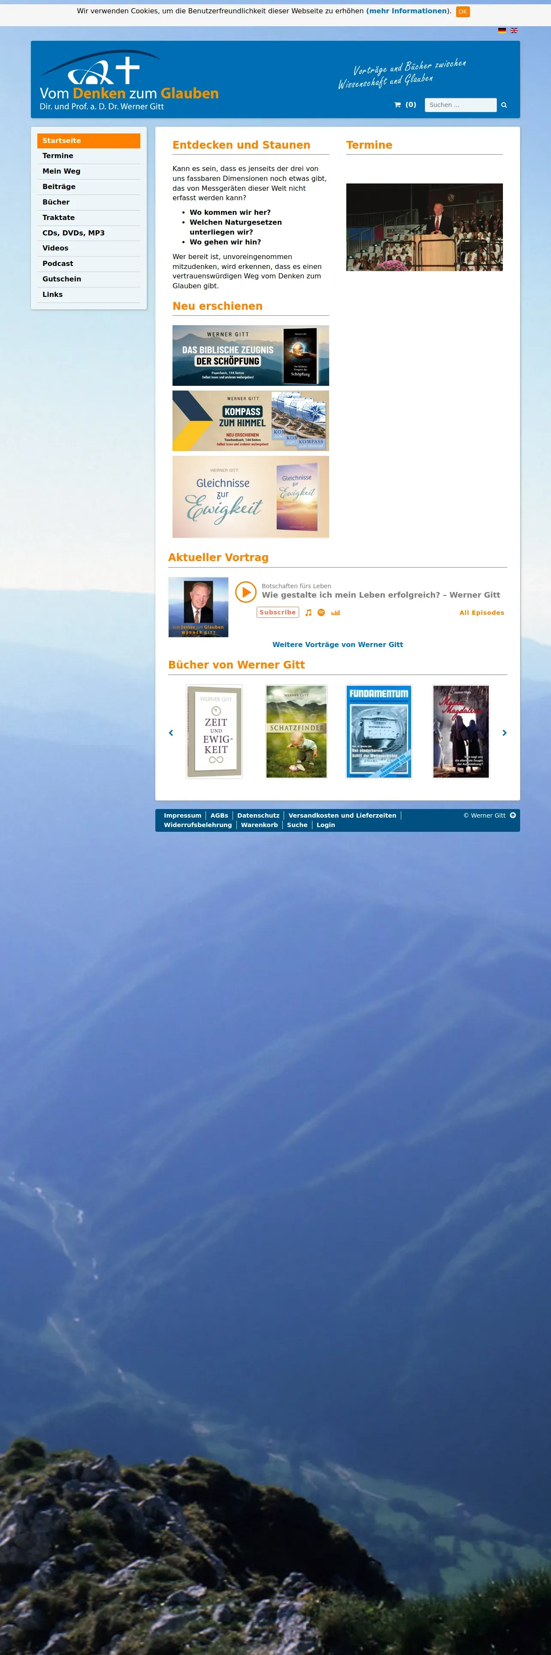Open the 'Maria Magdalena' book cover
Image resolution: width=551 pixels, height=1655 pixels.
coord(461,732)
